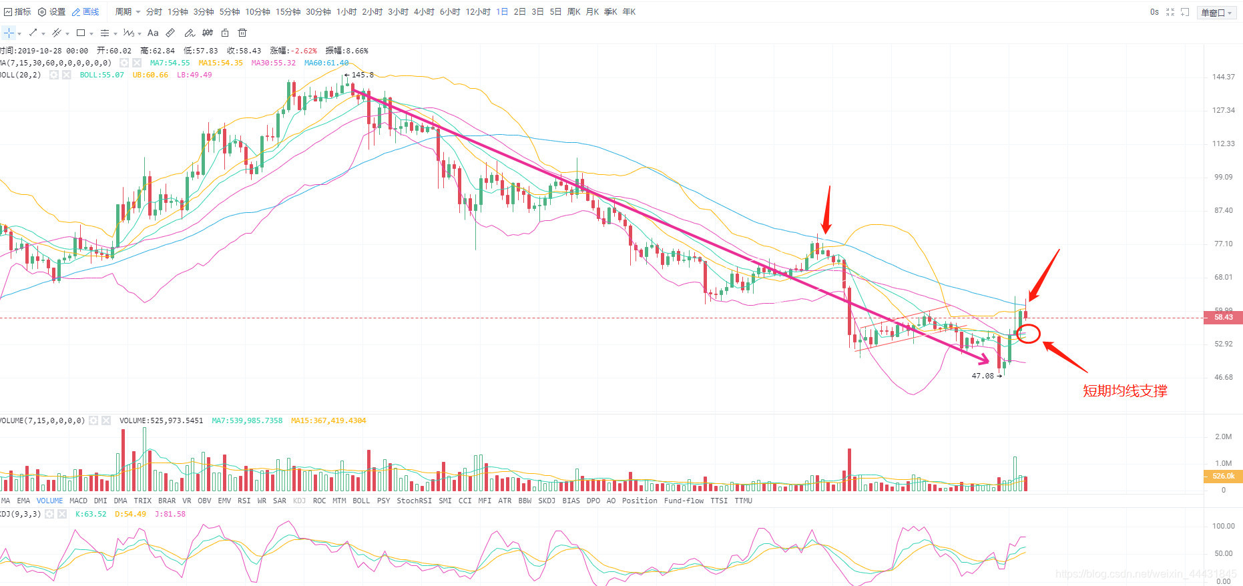1243x586 pixels.
Task: Switch to 5日 timeframe
Action: pos(555,12)
